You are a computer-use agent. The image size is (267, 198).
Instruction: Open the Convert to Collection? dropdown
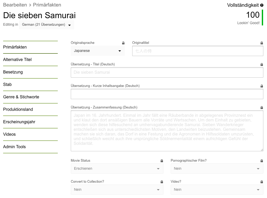click(117, 189)
